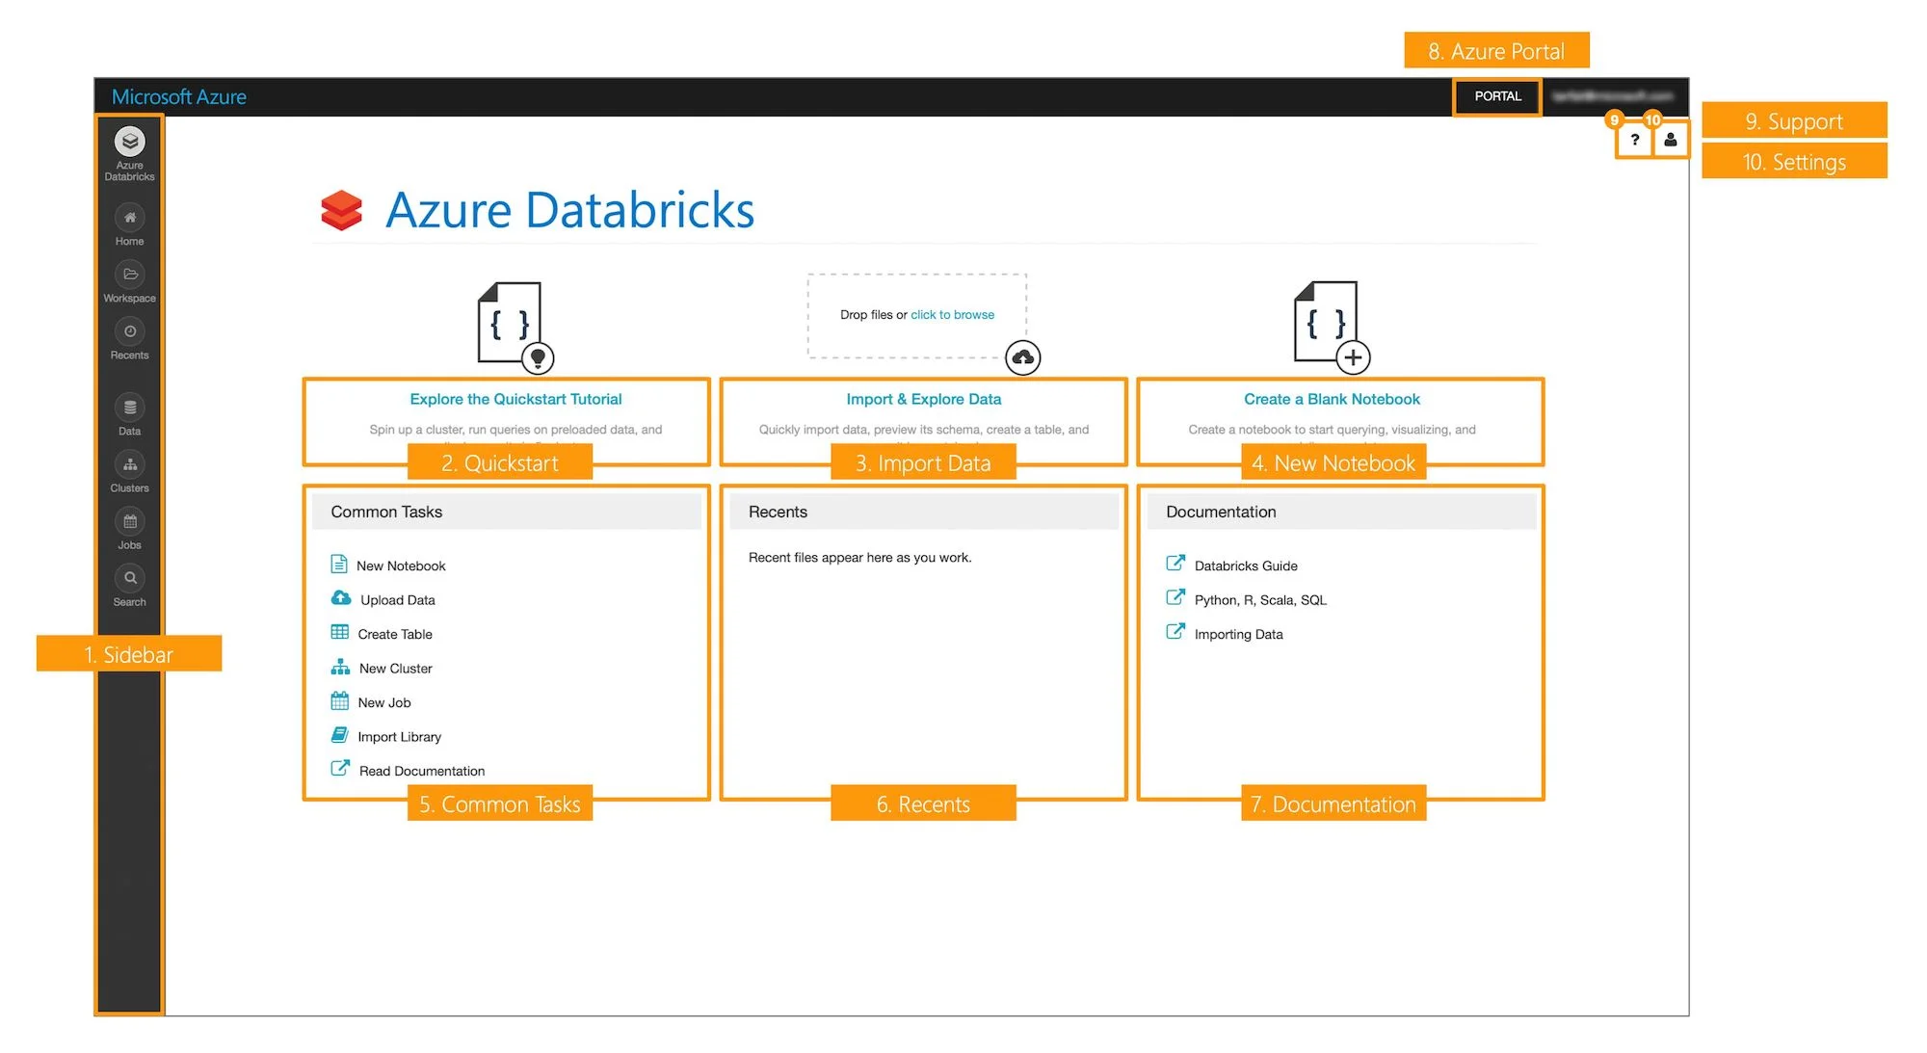Image resolution: width=1927 pixels, height=1053 pixels.
Task: Open account settings via the user icon
Action: [1670, 141]
